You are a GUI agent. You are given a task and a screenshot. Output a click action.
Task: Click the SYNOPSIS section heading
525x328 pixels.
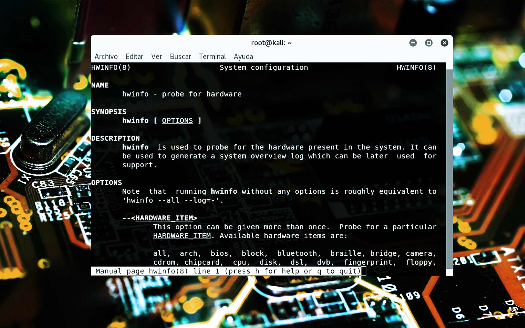click(x=109, y=112)
